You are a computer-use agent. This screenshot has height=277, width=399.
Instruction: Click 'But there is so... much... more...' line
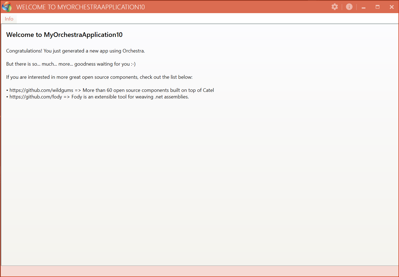pos(71,64)
